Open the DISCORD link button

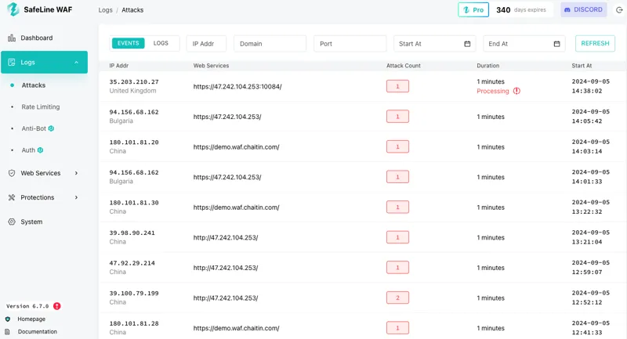pyautogui.click(x=583, y=9)
